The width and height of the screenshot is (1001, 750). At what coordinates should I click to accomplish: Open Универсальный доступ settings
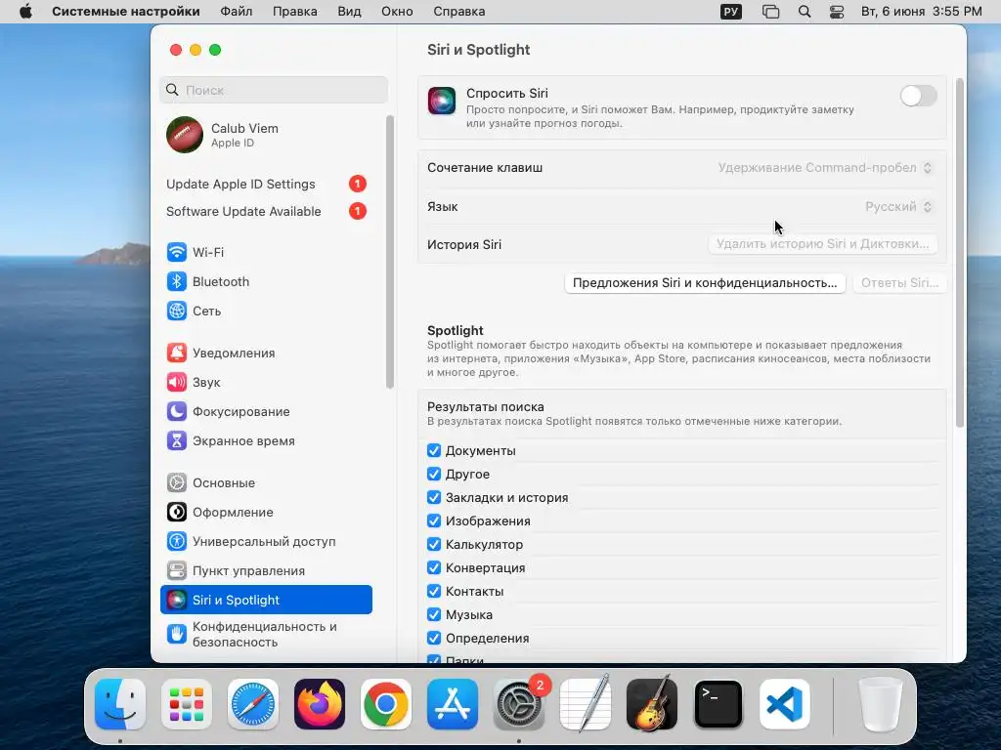pos(266,541)
